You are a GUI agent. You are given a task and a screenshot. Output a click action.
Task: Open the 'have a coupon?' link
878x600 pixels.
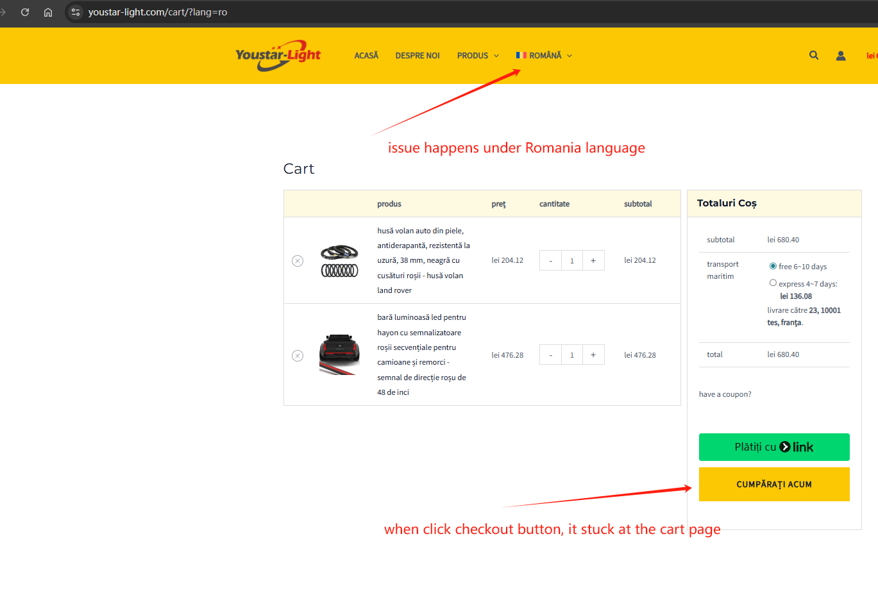coord(725,394)
